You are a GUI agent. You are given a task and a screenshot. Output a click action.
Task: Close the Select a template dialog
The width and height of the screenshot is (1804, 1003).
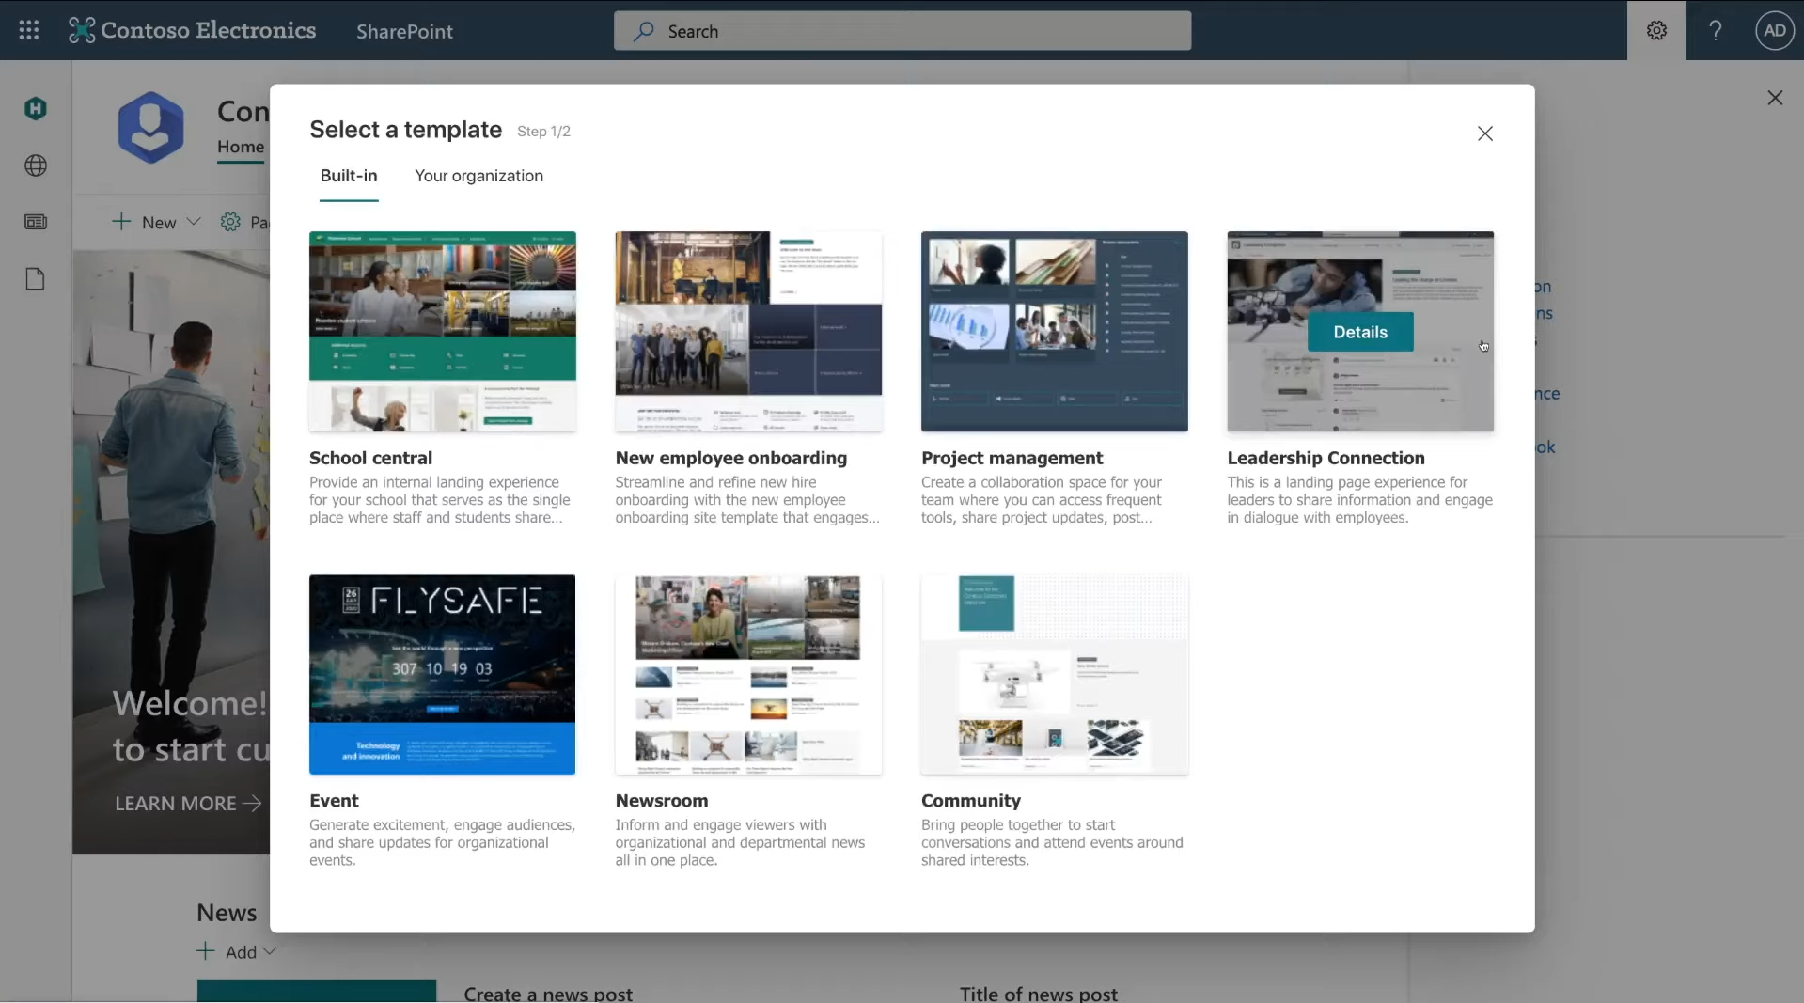(1484, 133)
